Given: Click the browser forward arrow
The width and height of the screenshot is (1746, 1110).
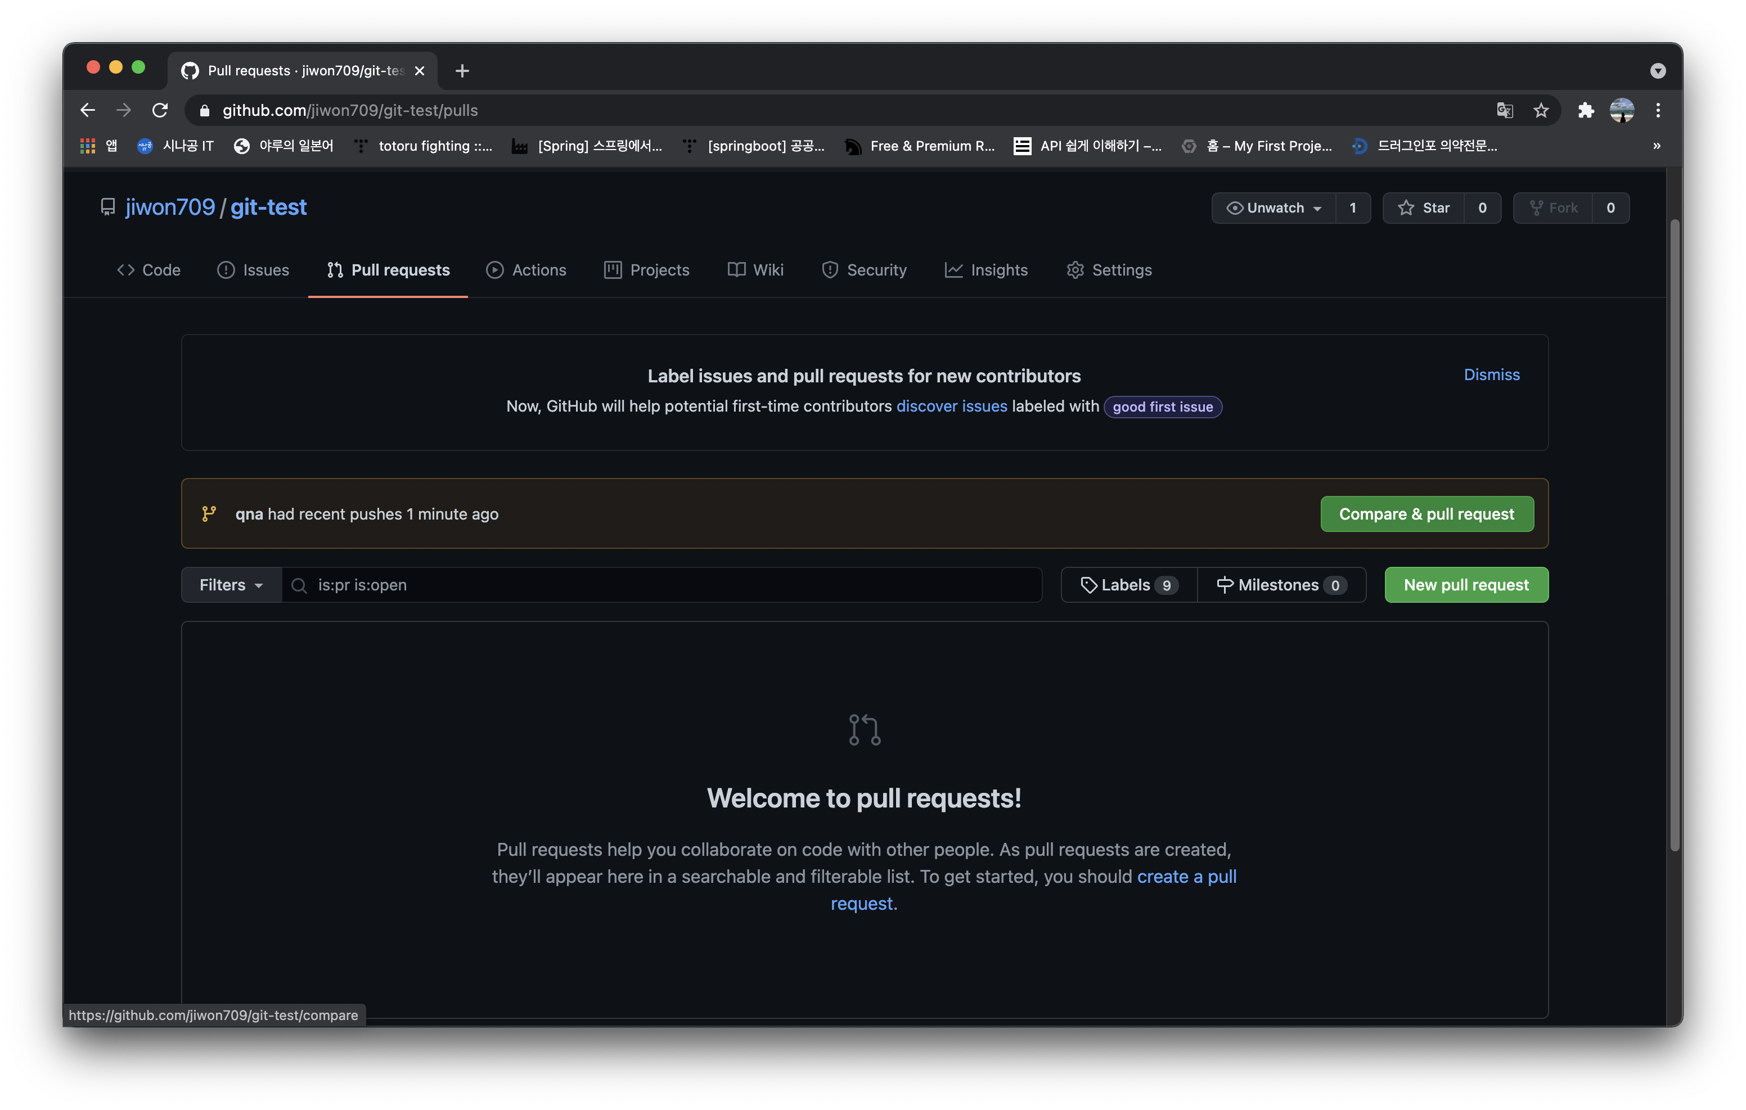Looking at the screenshot, I should click(124, 110).
